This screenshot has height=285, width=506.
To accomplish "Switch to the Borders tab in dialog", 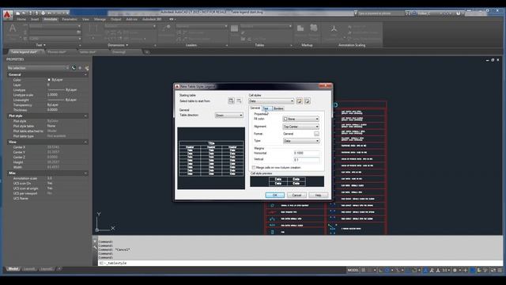I will [x=278, y=108].
